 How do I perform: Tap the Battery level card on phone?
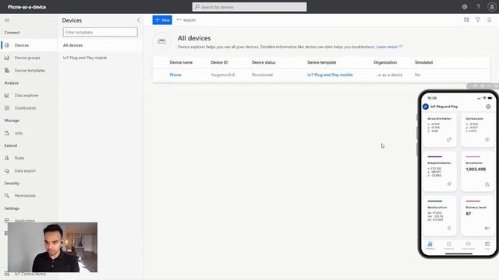[x=477, y=216]
